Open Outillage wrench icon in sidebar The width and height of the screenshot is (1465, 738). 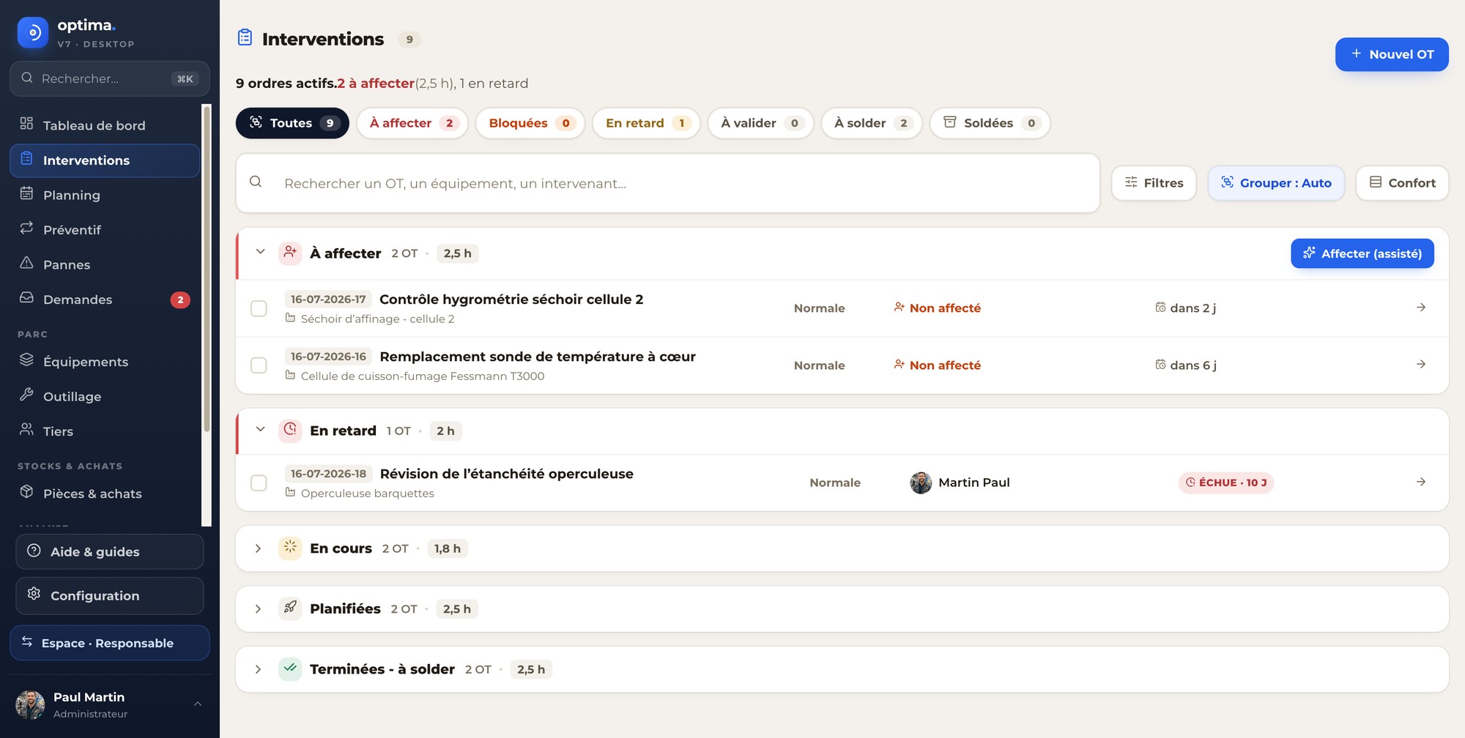click(x=26, y=395)
